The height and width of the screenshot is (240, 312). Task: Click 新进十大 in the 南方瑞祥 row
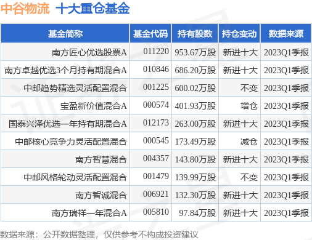pos(240,213)
